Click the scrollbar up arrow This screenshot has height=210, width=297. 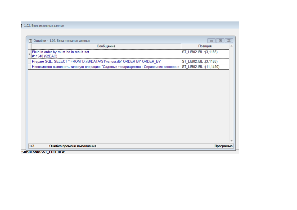(231, 46)
